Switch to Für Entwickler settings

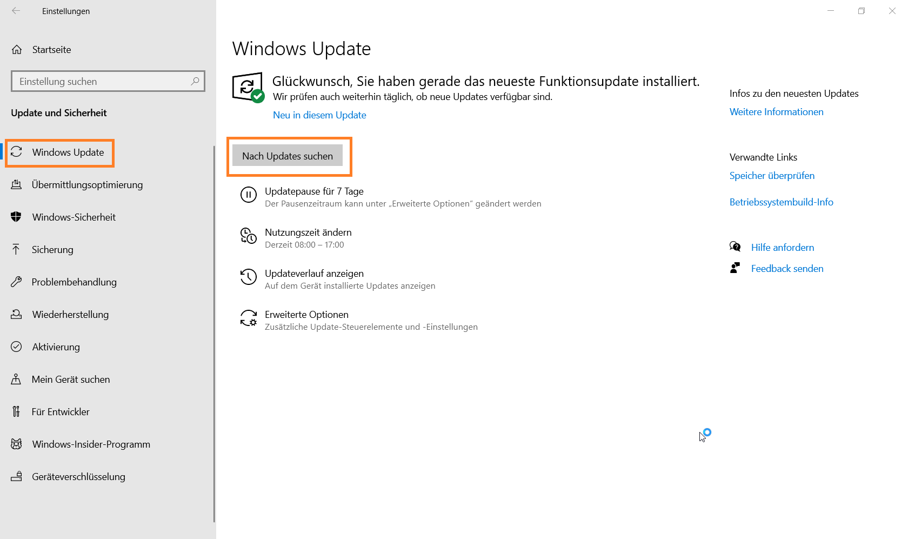[x=60, y=411]
